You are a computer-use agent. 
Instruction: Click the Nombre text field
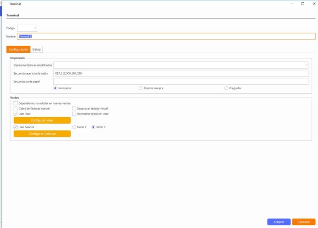[166, 36]
